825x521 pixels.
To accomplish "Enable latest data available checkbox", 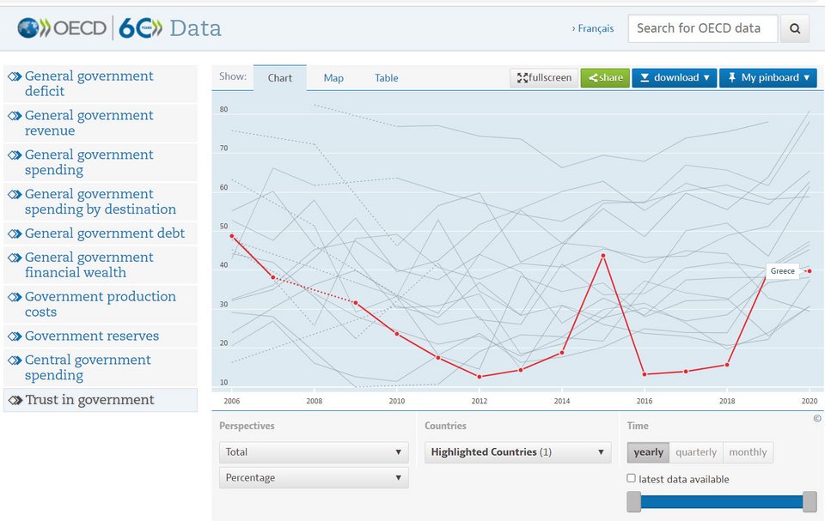I will tap(632, 478).
